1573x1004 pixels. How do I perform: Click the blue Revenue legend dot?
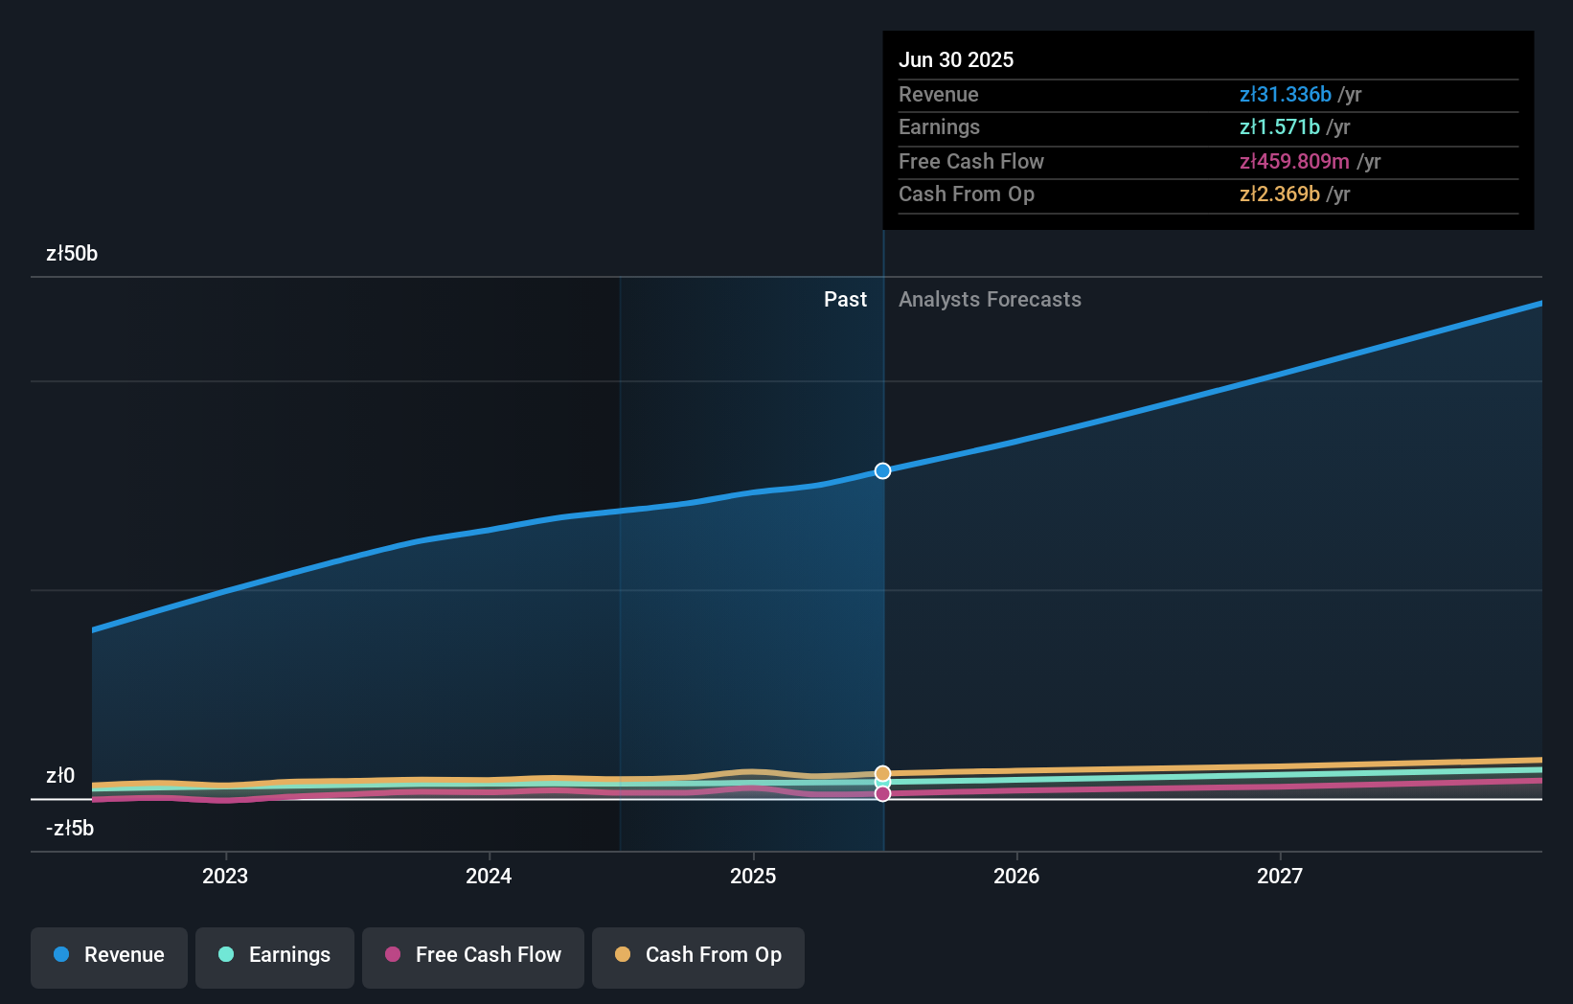60,954
